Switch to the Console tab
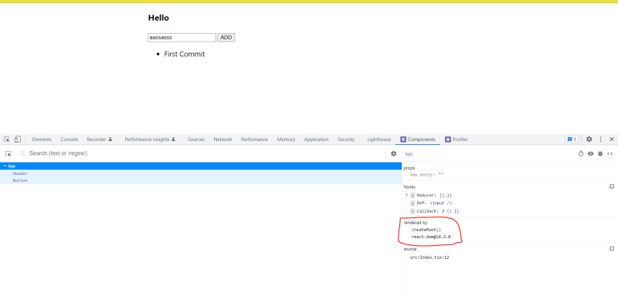This screenshot has width=618, height=296. click(x=70, y=140)
